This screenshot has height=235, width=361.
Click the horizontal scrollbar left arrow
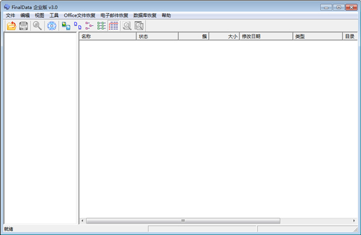point(82,221)
